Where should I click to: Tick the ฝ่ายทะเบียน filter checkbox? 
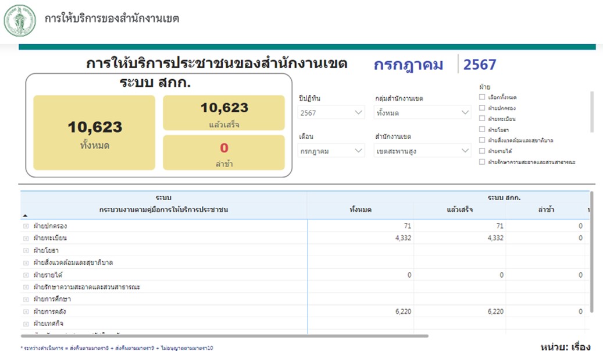coord(481,119)
